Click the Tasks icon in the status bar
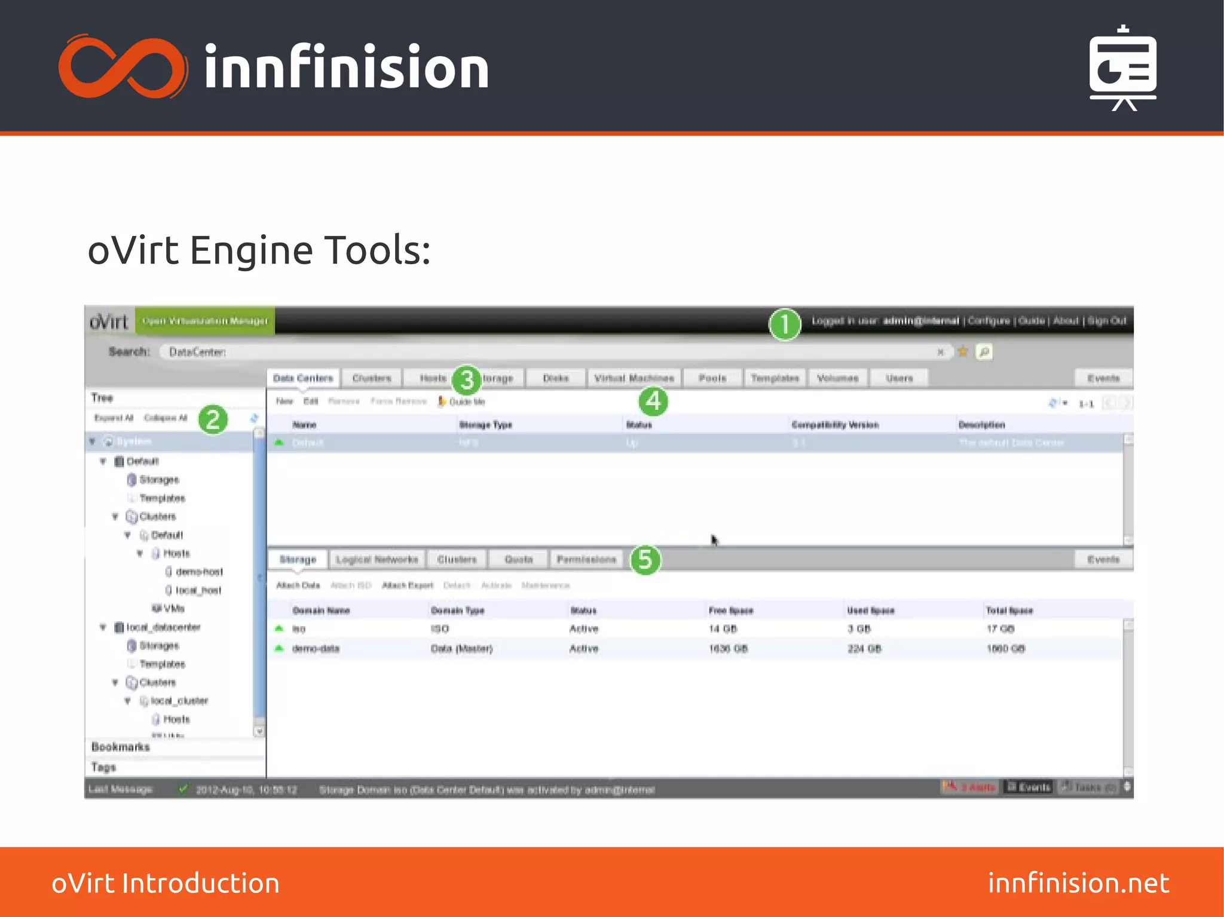The height and width of the screenshot is (917, 1224). pyautogui.click(x=1065, y=787)
